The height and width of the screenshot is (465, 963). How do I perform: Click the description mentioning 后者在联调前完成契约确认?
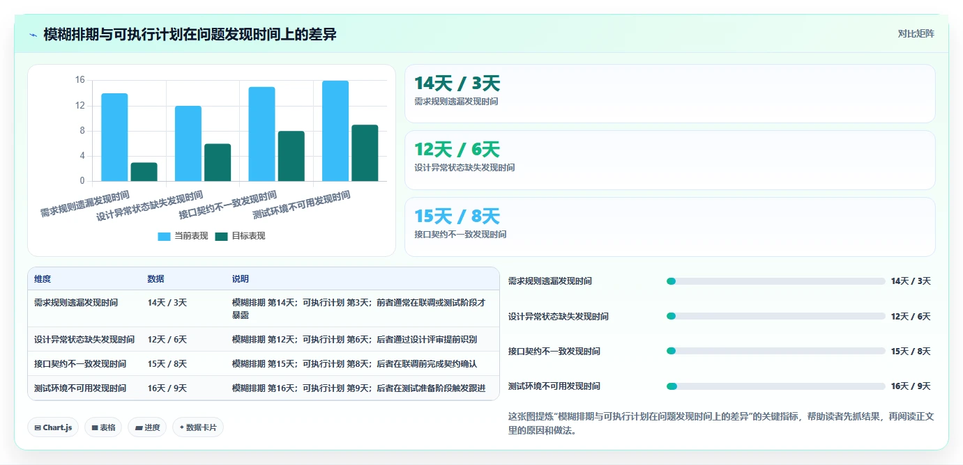354,363
